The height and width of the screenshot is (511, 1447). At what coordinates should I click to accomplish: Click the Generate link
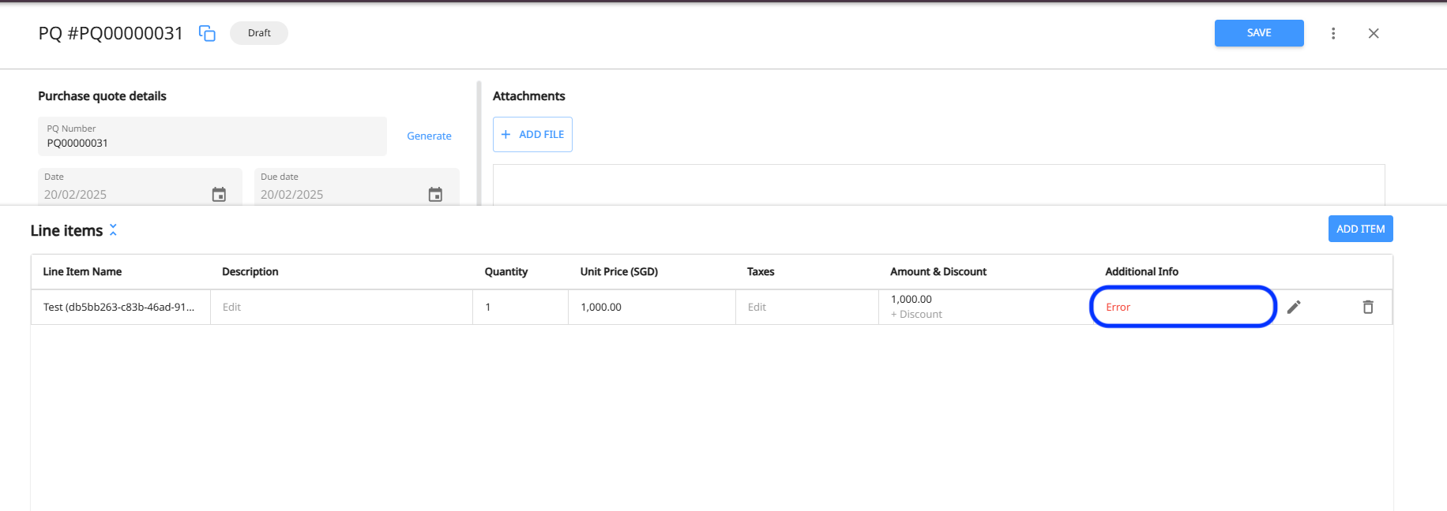click(429, 136)
